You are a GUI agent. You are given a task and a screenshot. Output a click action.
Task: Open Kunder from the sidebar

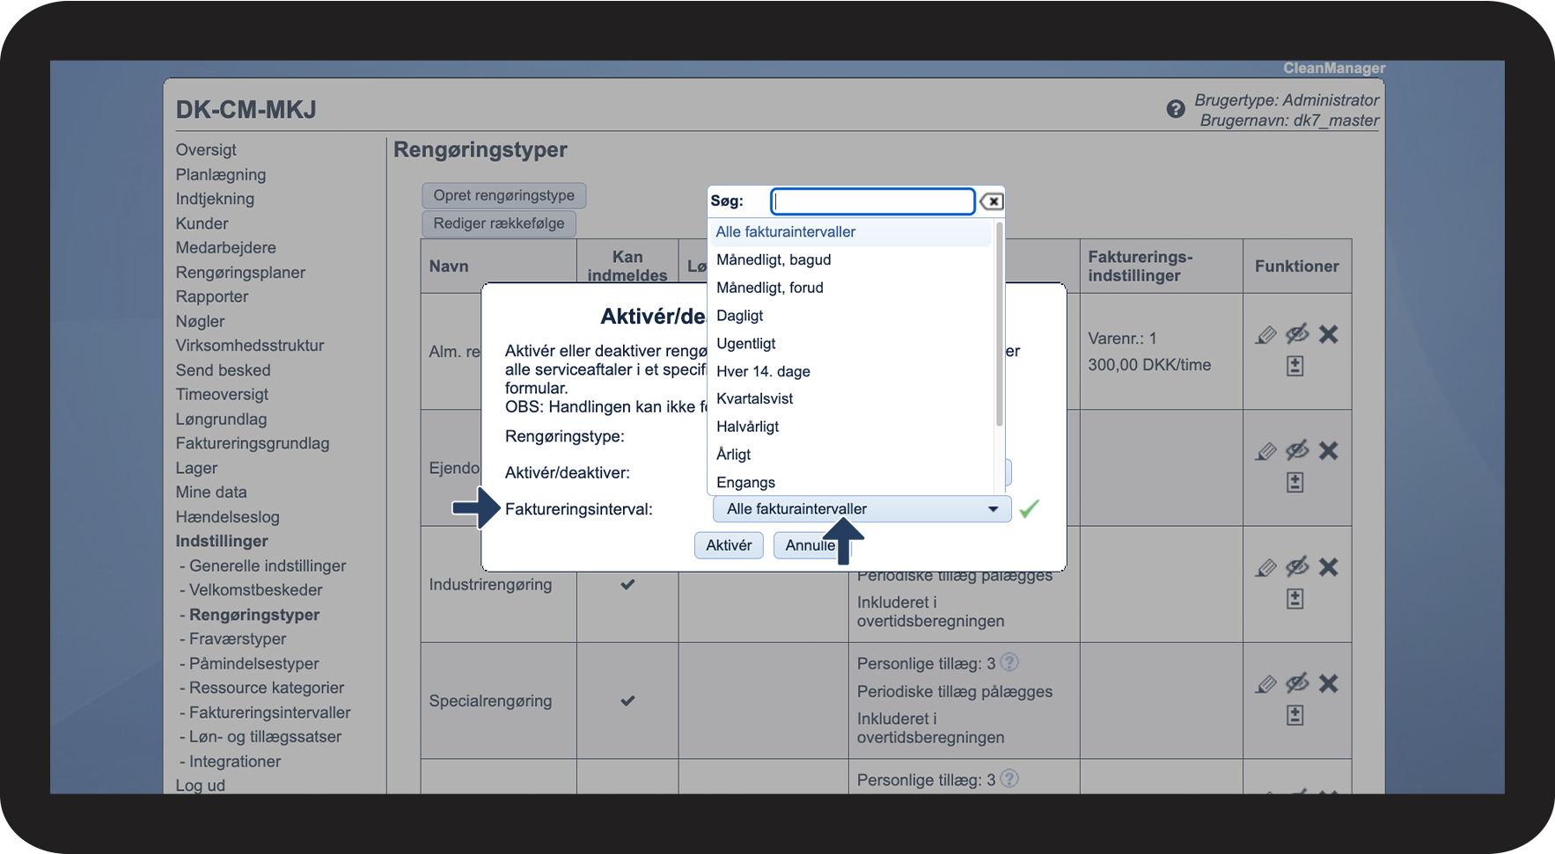click(x=202, y=223)
